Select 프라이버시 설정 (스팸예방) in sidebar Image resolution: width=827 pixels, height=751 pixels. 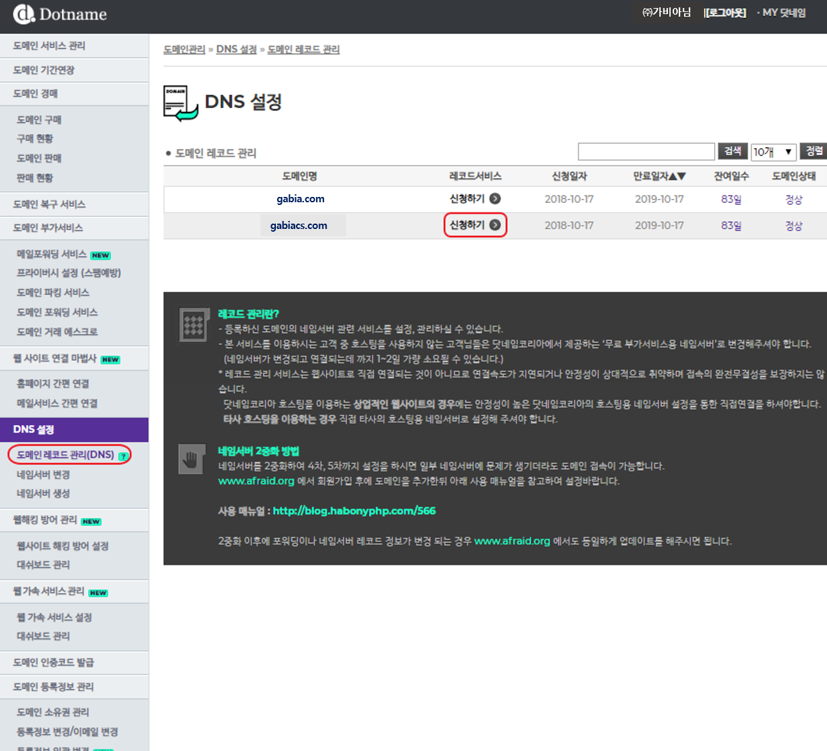[x=69, y=273]
